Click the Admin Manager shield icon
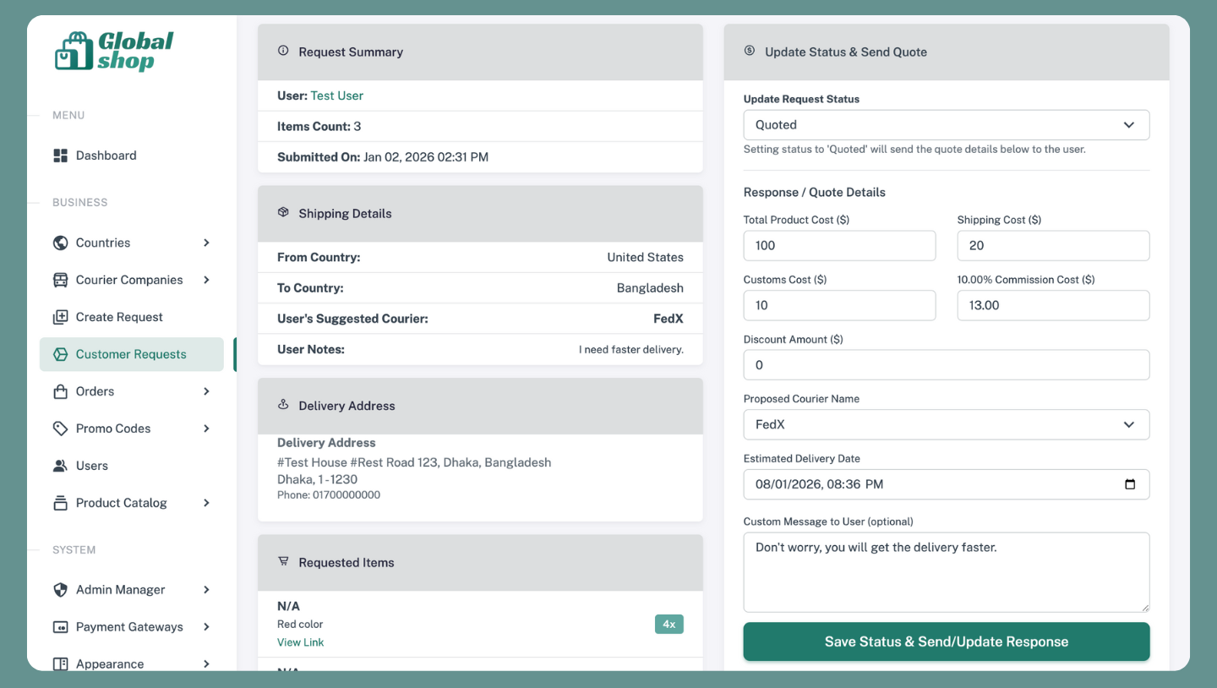Viewport: 1217px width, 688px height. (x=60, y=590)
